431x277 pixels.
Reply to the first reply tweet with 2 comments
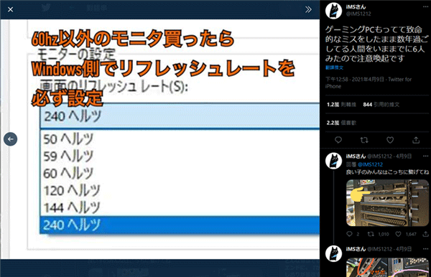pyautogui.click(x=349, y=234)
